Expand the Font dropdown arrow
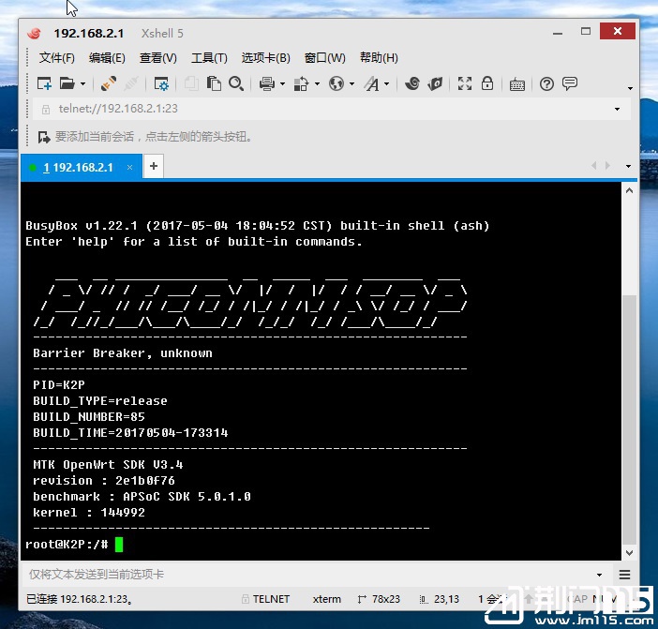 click(x=386, y=84)
